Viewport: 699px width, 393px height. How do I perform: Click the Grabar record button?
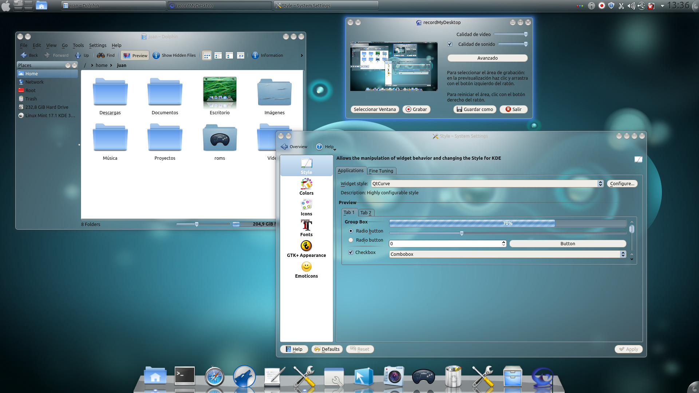pos(416,110)
